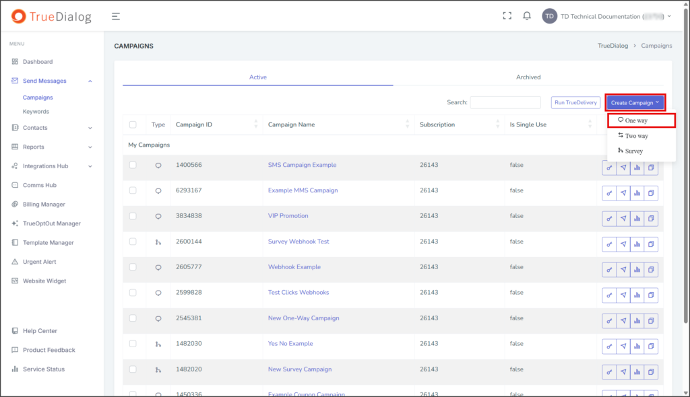Tick the checkbox for campaign 1400566

(x=133, y=165)
